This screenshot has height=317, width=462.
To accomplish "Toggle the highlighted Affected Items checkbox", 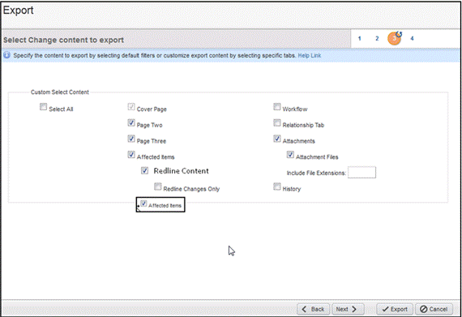I will click(143, 203).
